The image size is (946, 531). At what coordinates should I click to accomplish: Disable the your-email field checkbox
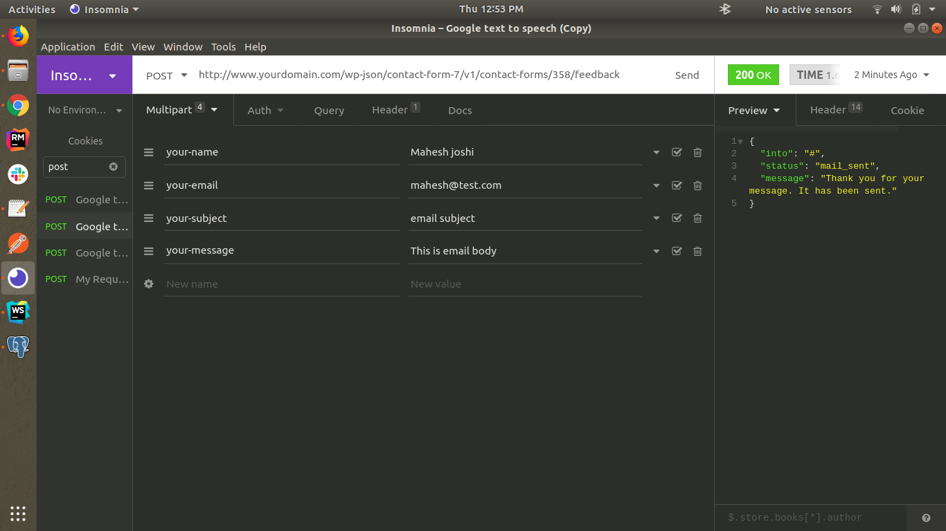tap(677, 185)
